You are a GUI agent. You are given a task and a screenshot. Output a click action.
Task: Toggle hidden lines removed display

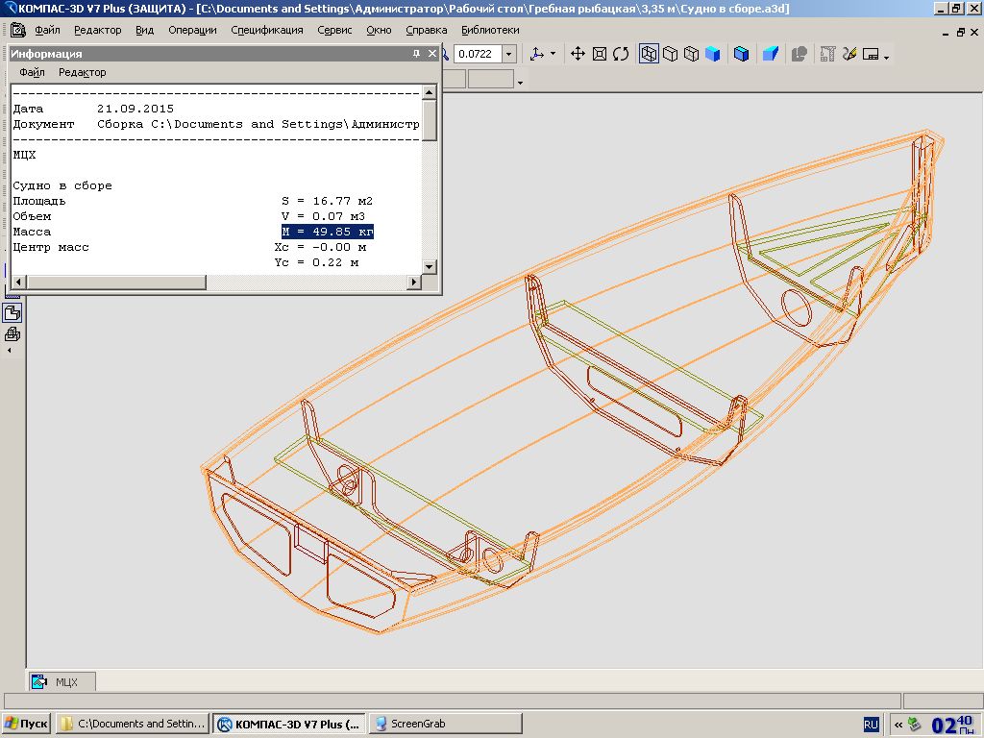pos(671,54)
